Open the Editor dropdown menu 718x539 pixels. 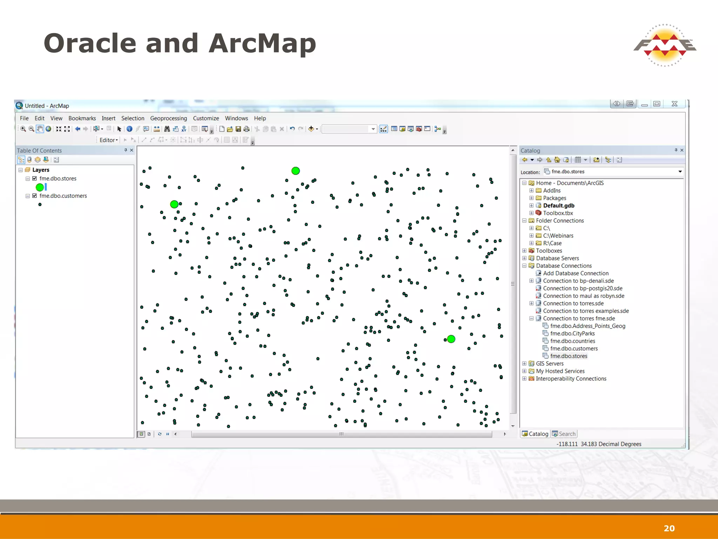coord(109,140)
